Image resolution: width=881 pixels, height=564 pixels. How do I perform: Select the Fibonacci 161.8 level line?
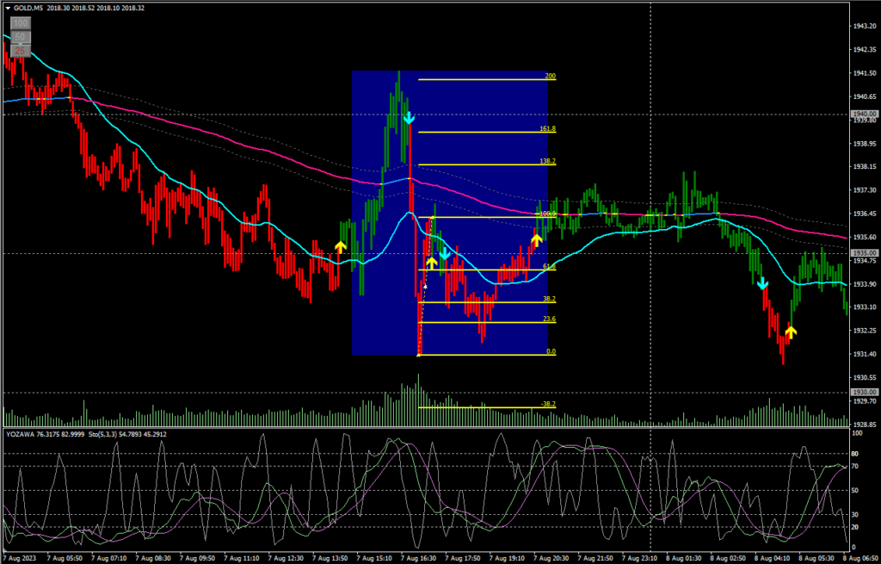pos(482,133)
